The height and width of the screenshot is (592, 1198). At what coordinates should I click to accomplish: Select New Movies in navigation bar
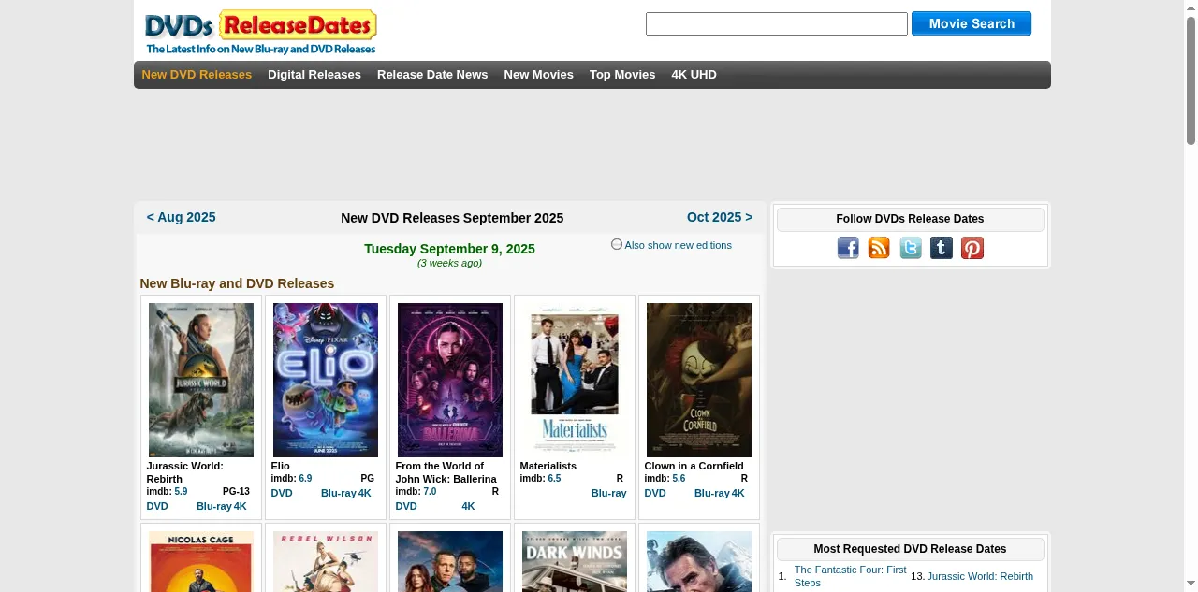coord(538,75)
